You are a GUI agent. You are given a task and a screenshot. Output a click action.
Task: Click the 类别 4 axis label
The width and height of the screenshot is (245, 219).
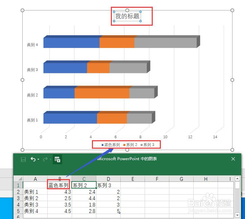32,45
